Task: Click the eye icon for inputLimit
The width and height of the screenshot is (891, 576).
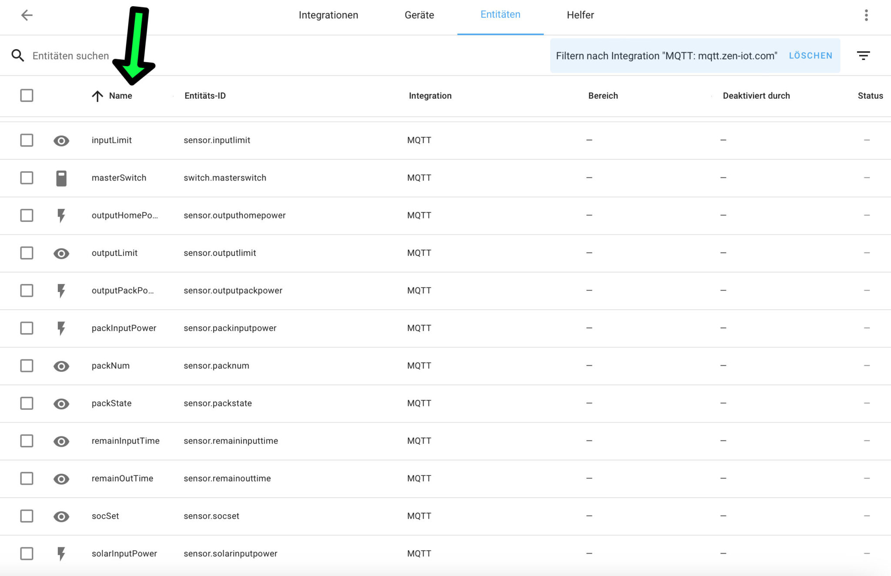Action: tap(61, 141)
